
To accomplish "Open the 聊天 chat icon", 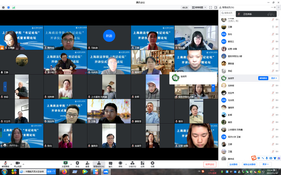I will 110,163.
